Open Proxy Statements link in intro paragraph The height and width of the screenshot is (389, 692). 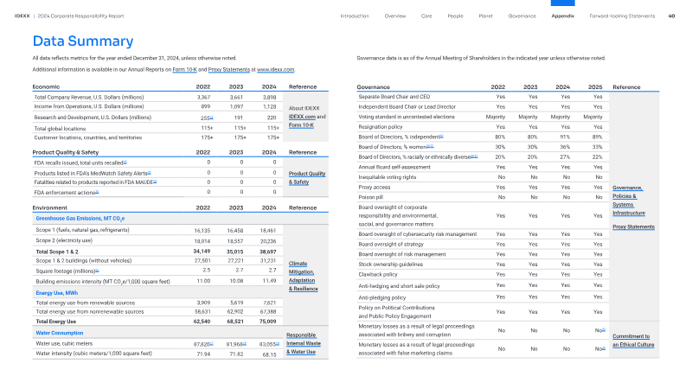227,68
